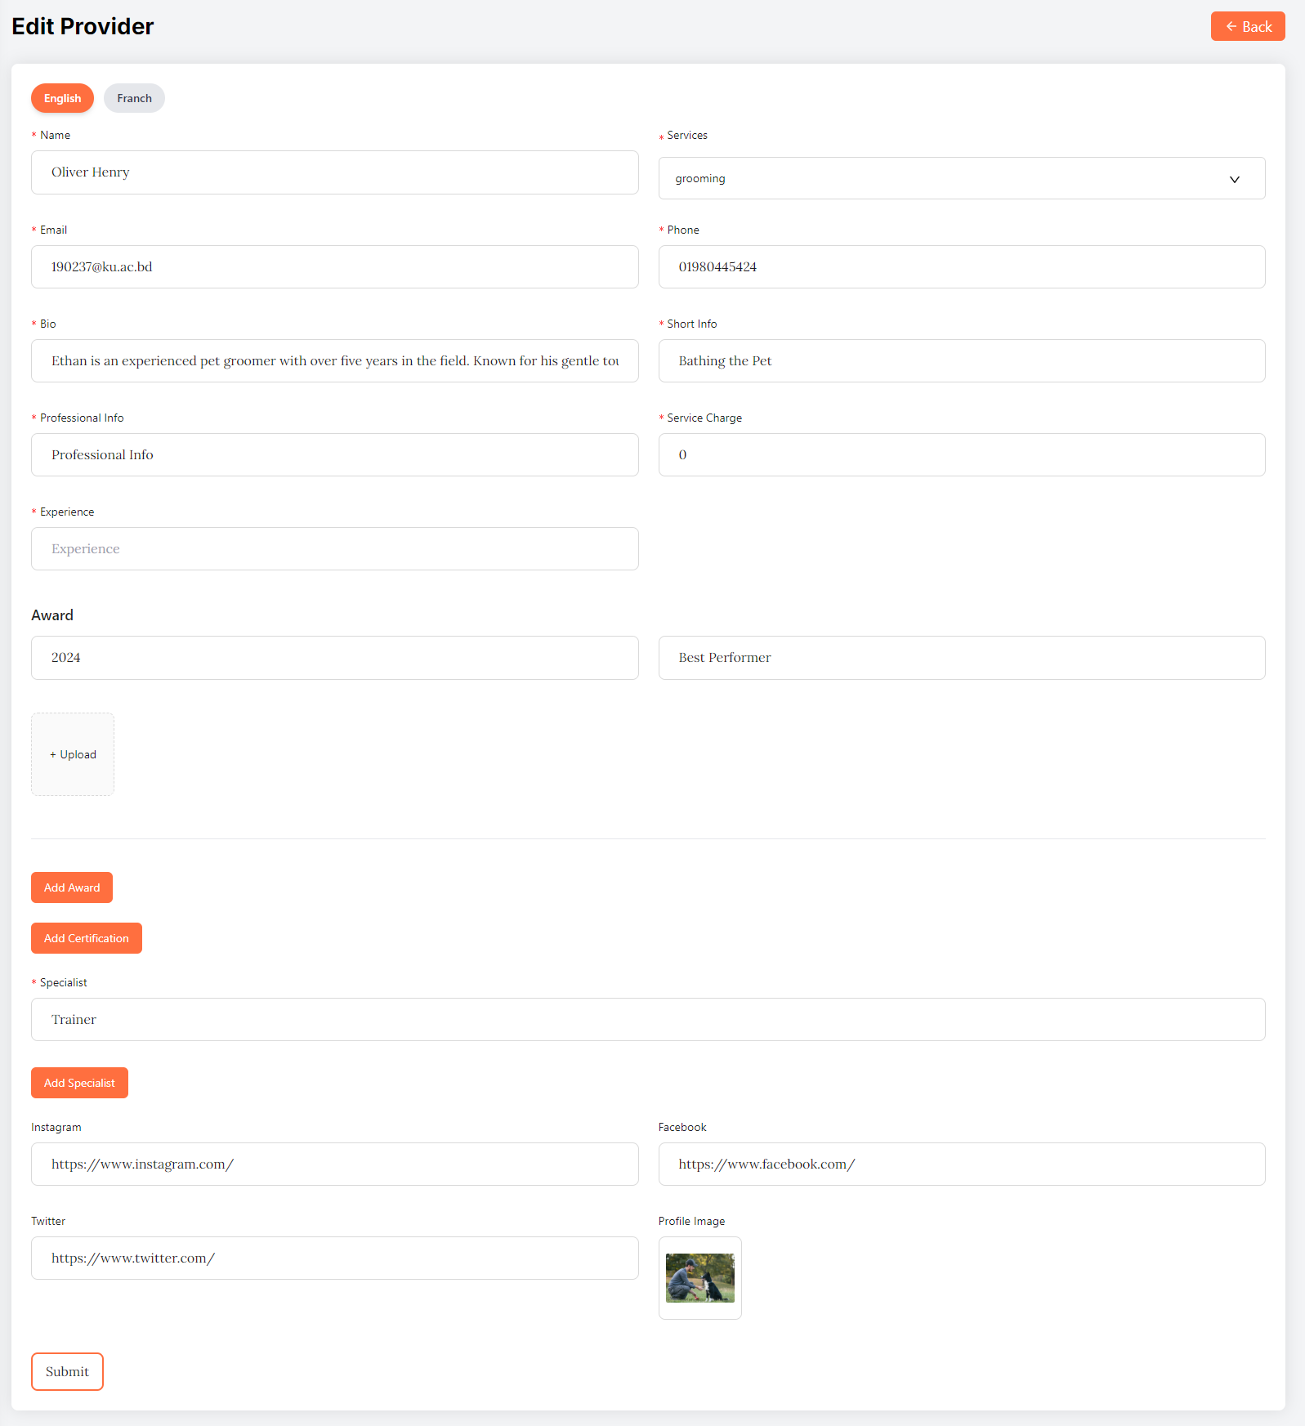Viewport: 1305px width, 1426px height.
Task: Focus the Service Charge field
Action: (x=961, y=455)
